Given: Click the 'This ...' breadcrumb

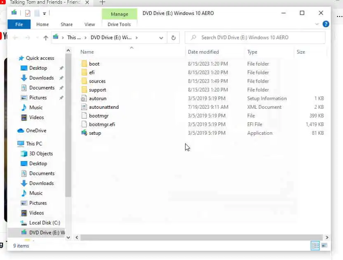Looking at the screenshot, I should [74, 37].
